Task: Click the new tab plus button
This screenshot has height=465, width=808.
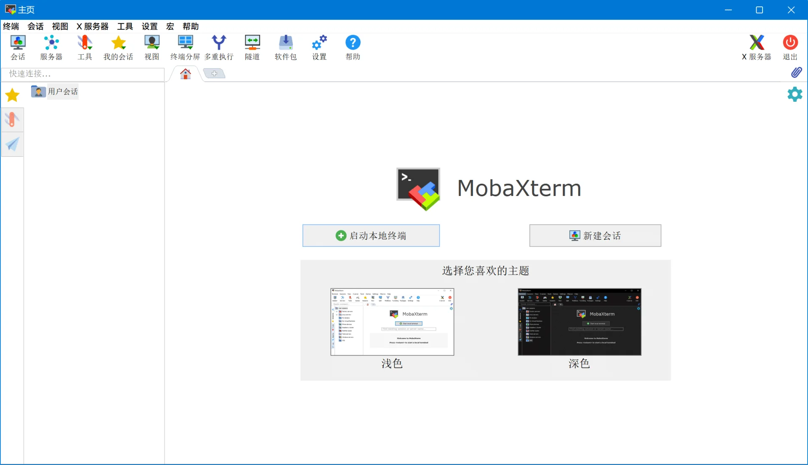Action: pos(214,74)
